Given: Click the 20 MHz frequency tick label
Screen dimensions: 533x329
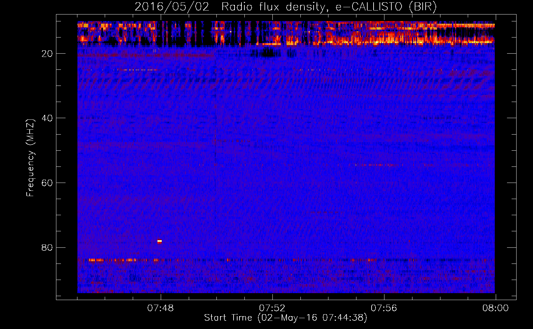Looking at the screenshot, I should (x=47, y=54).
